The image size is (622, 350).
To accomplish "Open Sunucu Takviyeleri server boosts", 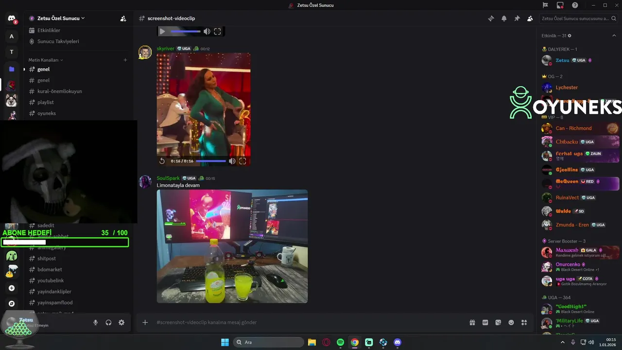I will click(x=58, y=41).
